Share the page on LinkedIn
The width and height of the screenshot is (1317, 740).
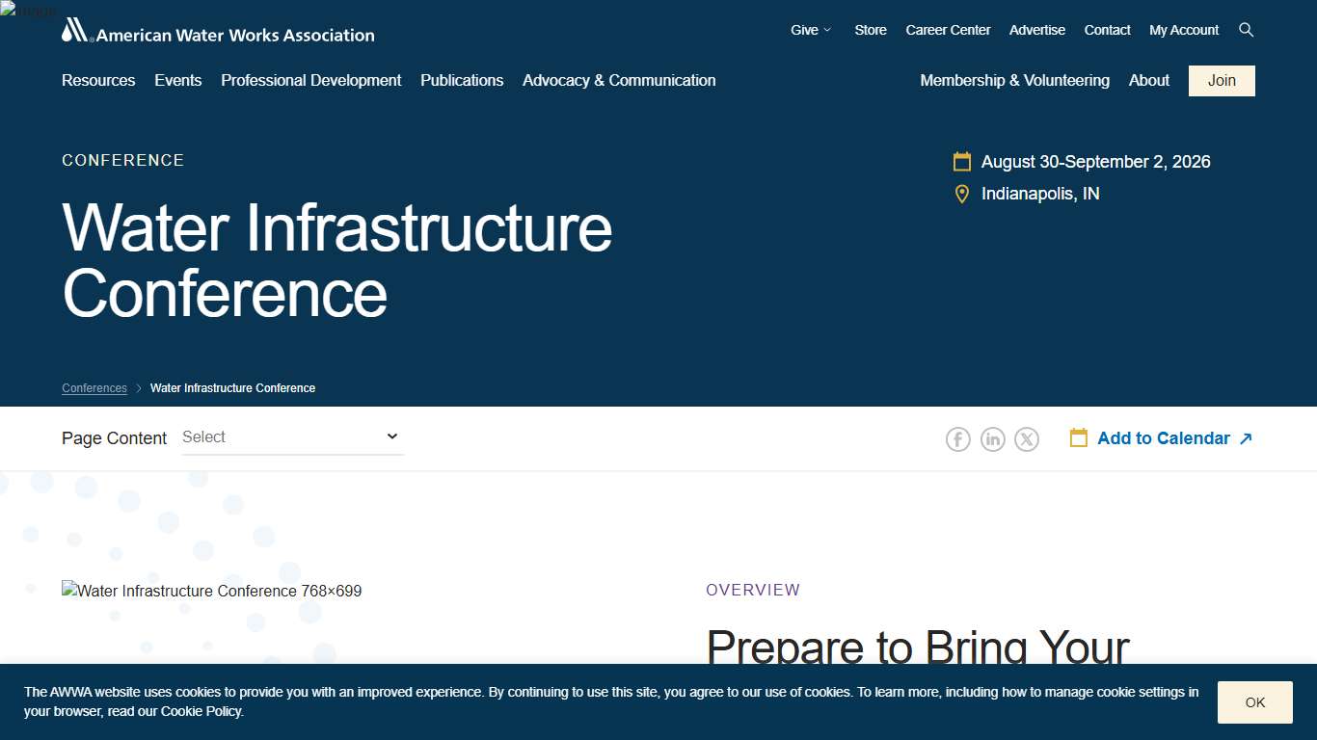(x=992, y=439)
